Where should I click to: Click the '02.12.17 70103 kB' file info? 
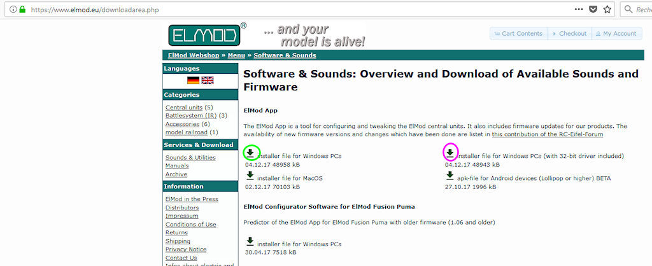pyautogui.click(x=273, y=187)
